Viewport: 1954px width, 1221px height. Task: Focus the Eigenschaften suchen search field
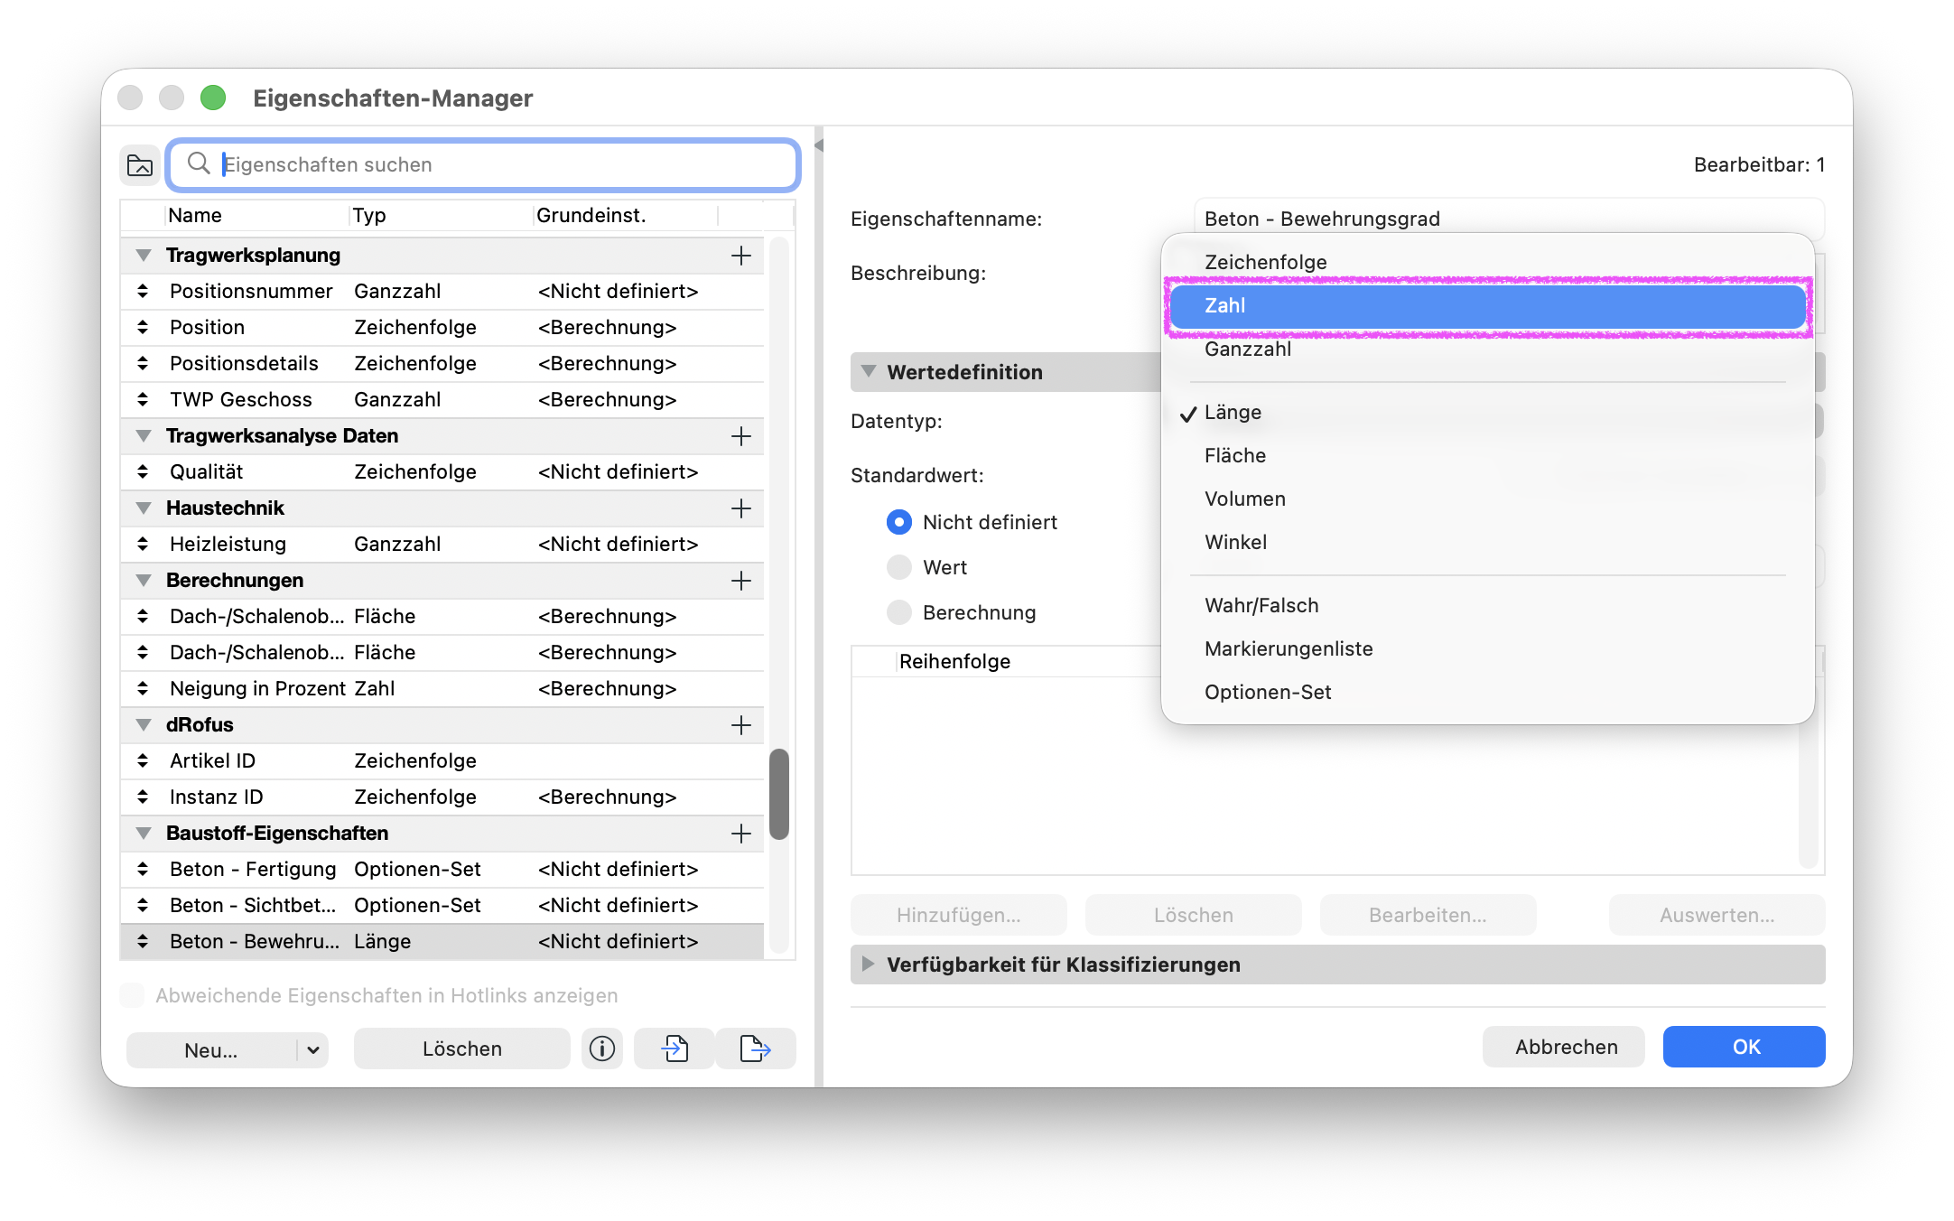483,164
